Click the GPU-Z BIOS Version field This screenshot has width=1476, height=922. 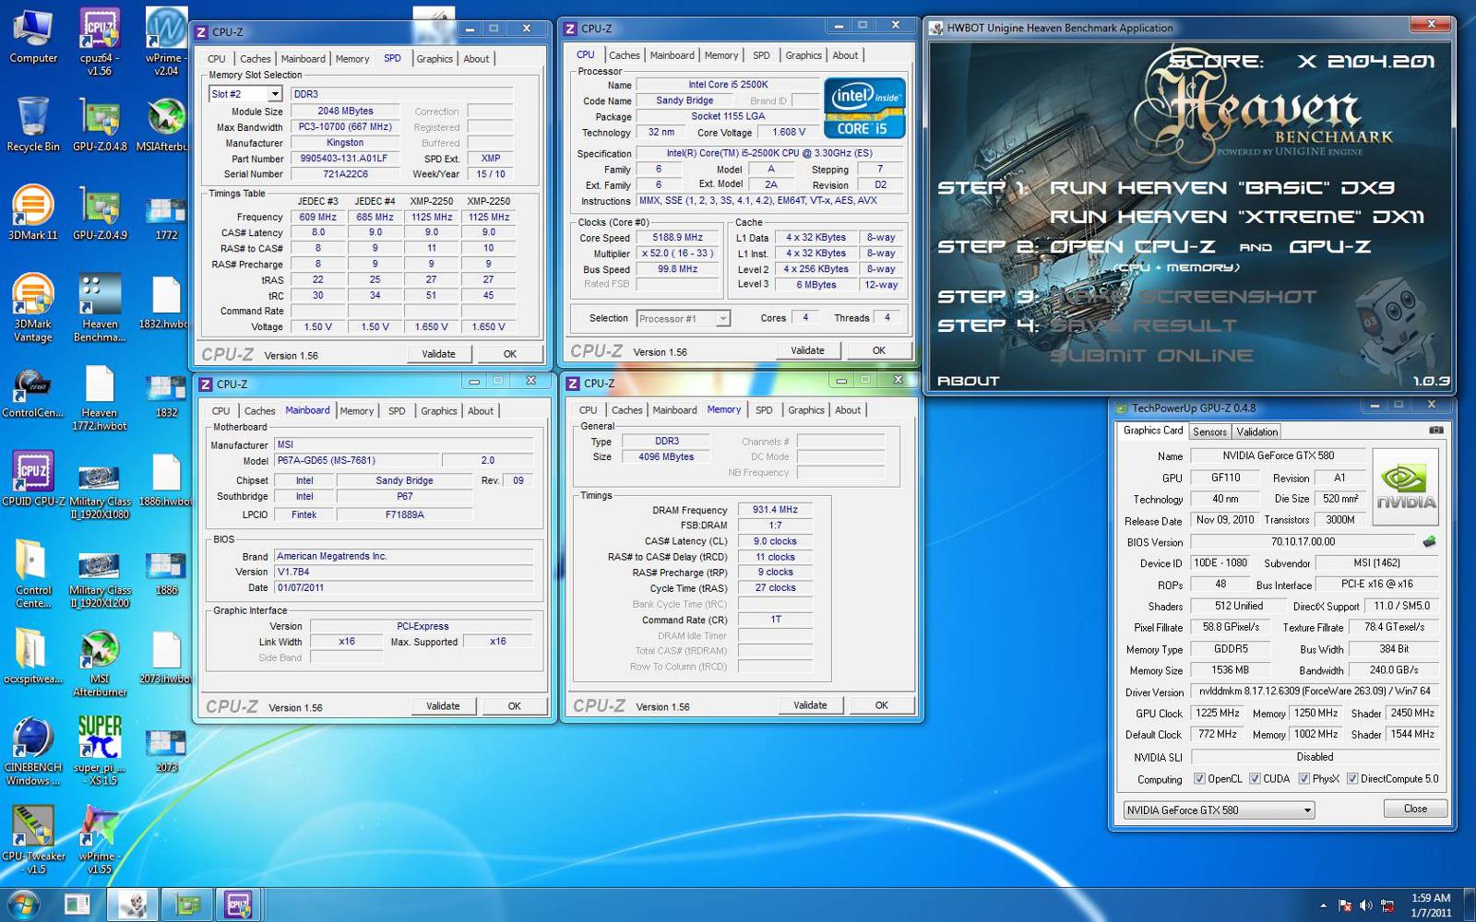coord(1303,542)
